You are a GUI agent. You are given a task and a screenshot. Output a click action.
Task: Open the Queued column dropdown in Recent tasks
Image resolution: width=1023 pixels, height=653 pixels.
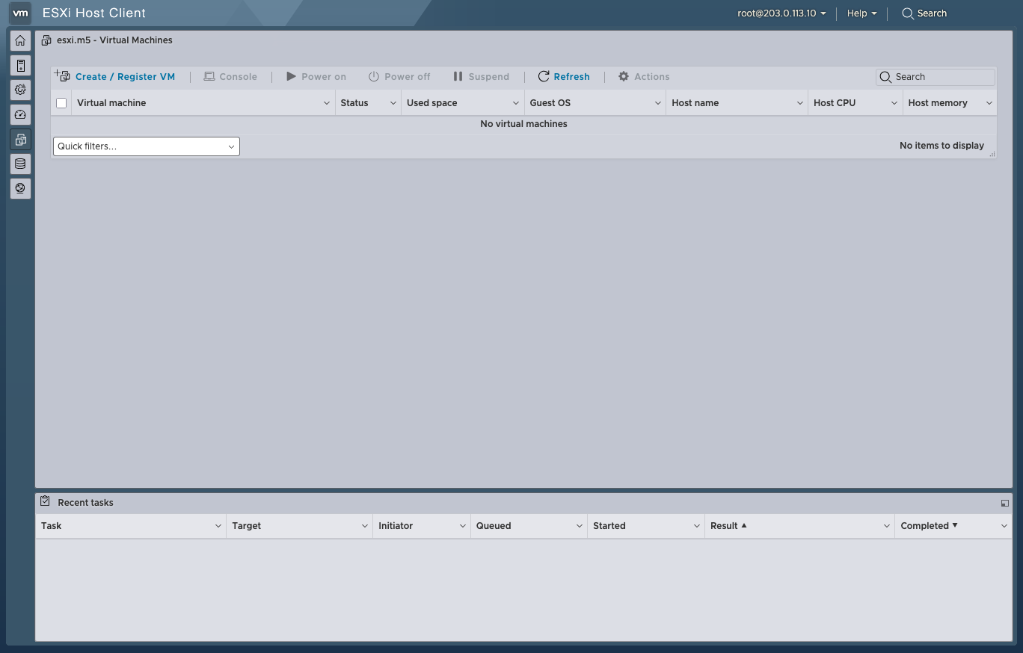coord(580,526)
